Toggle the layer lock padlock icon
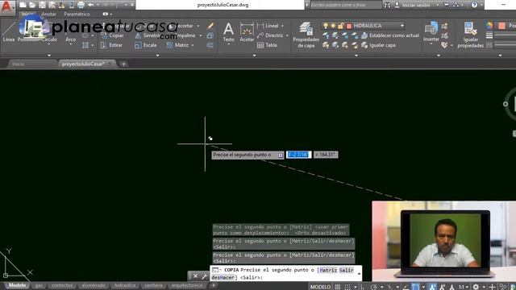516x290 pixels. [341, 26]
